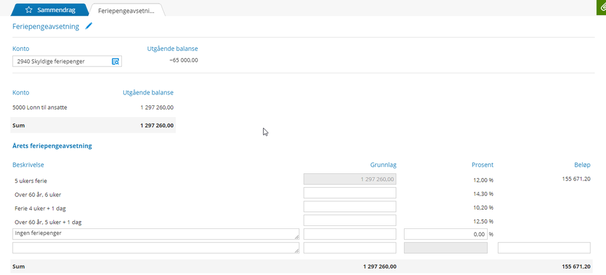Click the empty Grunnlag field in last row

tap(350, 248)
